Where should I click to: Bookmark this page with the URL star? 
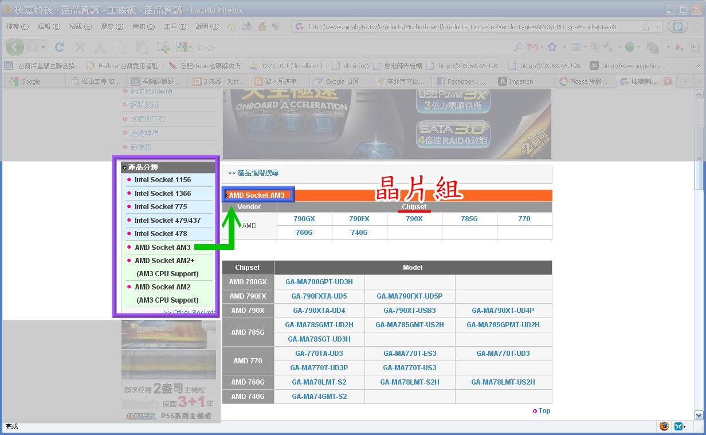pos(645,26)
